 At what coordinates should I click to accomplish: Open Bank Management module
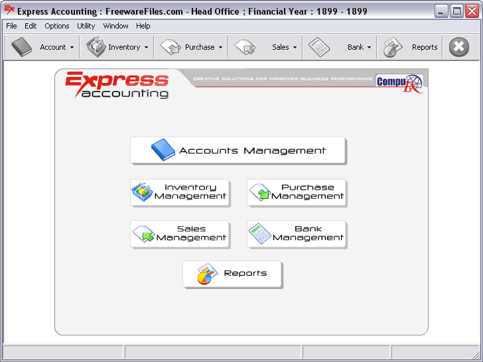(x=297, y=233)
